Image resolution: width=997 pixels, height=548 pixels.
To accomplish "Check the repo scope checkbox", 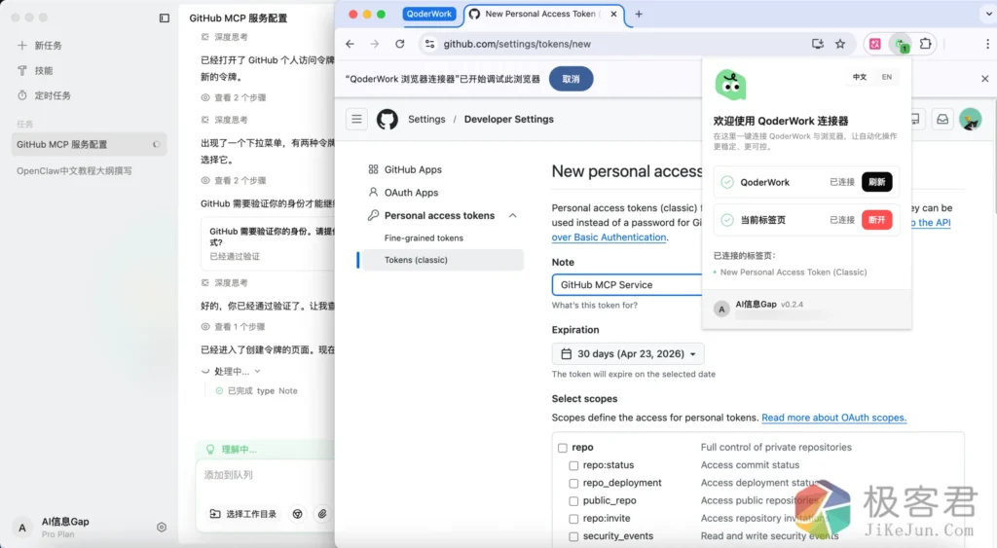I will 563,448.
